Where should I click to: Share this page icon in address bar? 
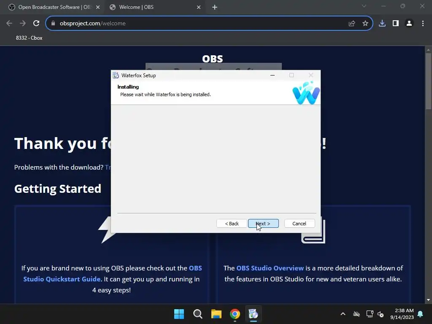[x=352, y=24]
